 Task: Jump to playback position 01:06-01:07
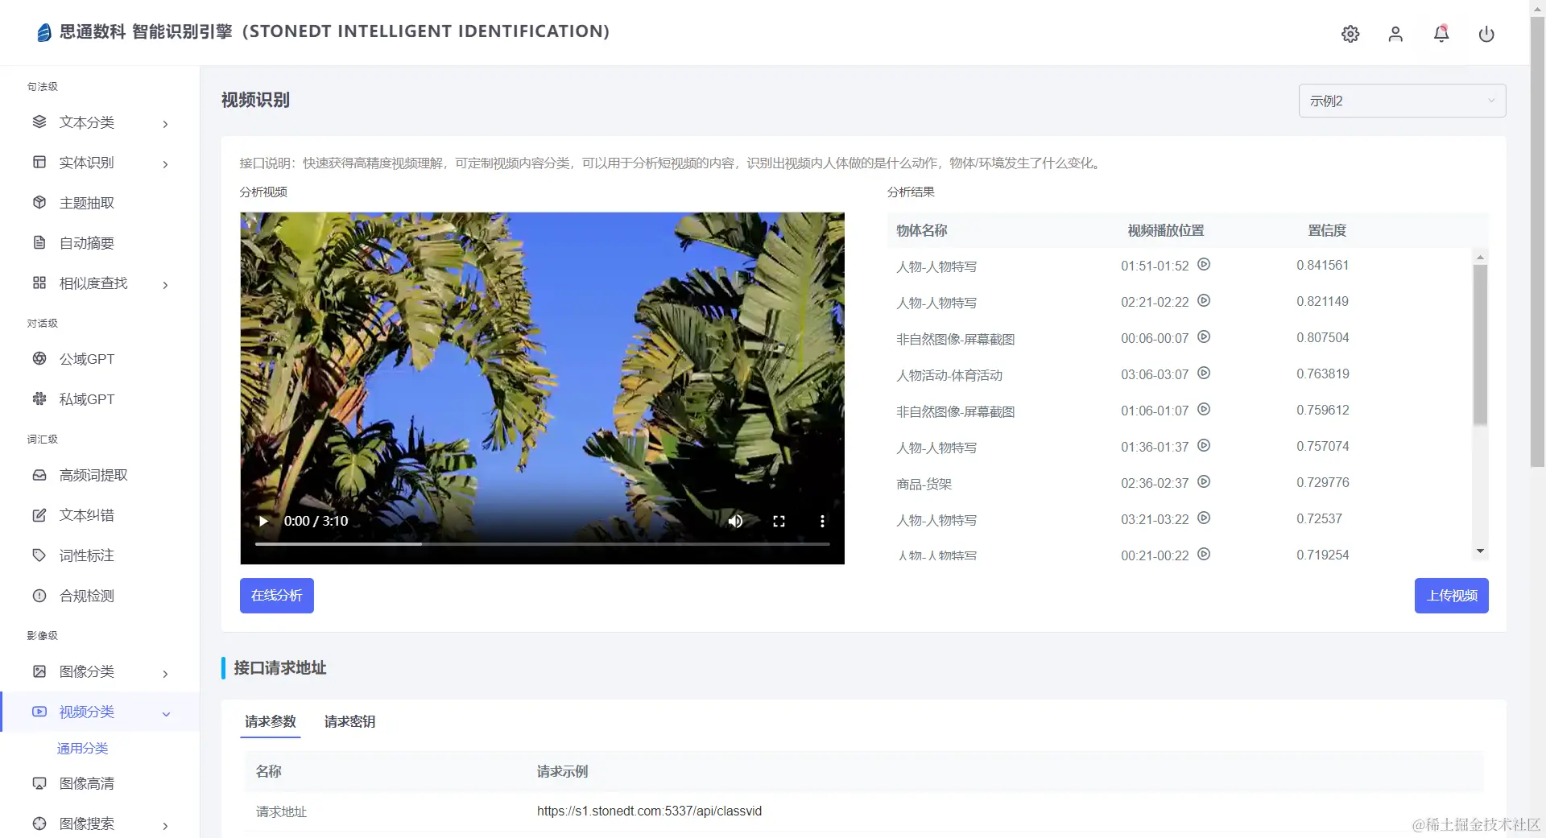pyautogui.click(x=1204, y=409)
